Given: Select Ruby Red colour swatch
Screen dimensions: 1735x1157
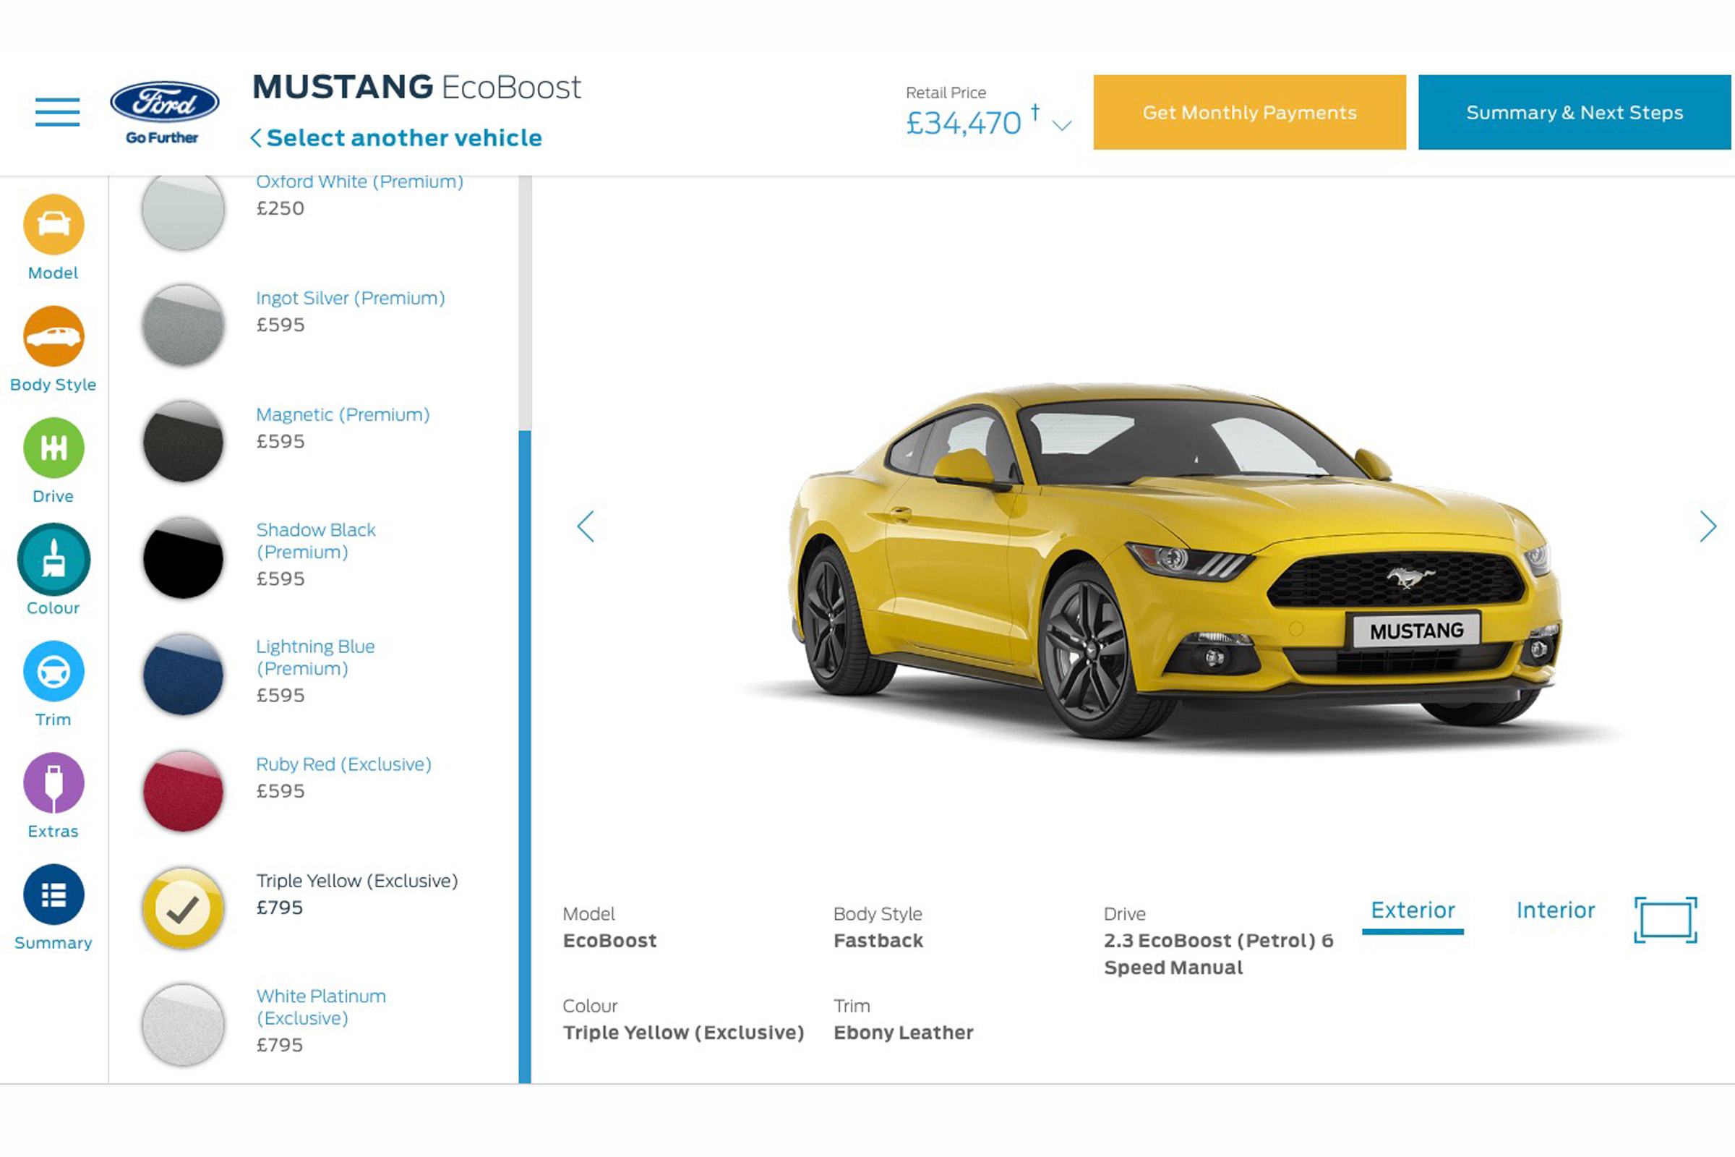Looking at the screenshot, I should (183, 791).
